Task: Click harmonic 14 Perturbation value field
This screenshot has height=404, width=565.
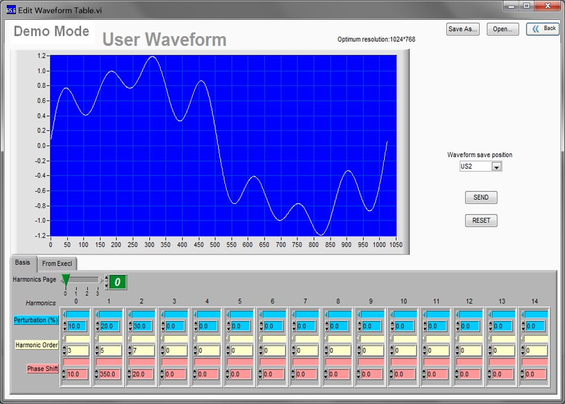Action: point(536,326)
